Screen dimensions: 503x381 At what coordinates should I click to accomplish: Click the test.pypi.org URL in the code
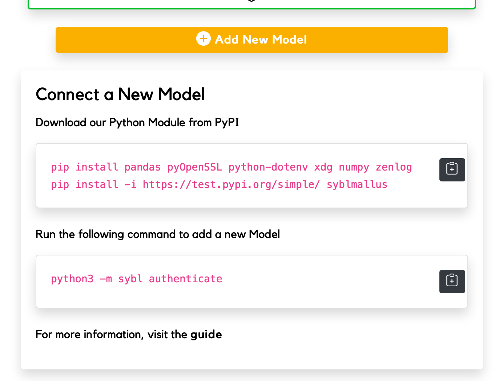point(231,185)
